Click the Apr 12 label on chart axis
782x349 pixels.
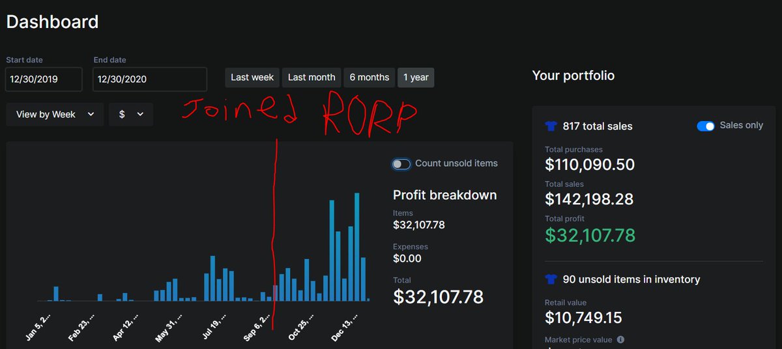pos(126,326)
